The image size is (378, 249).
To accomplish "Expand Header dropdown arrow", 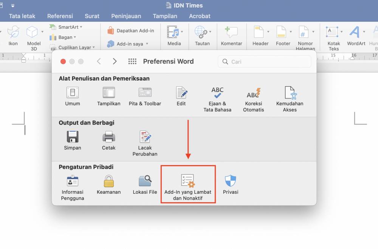I will (268, 32).
